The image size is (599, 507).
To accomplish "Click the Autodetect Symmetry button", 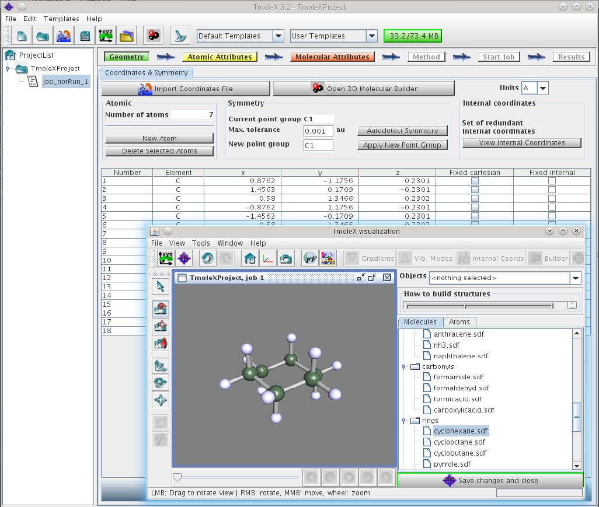I will point(403,131).
